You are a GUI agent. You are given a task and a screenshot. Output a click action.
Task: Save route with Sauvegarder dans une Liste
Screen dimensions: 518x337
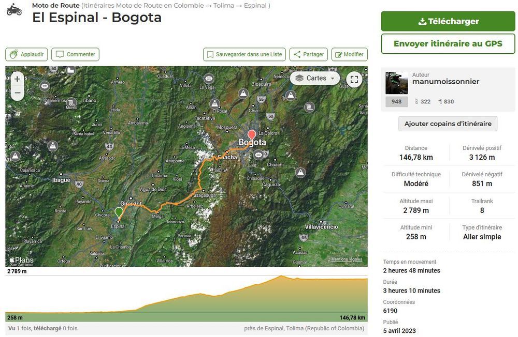tap(244, 54)
